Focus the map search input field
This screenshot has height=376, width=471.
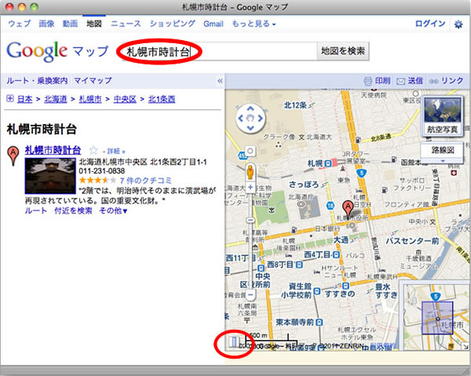tap(219, 52)
